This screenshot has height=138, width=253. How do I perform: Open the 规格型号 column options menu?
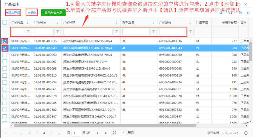pyautogui.click(x=153, y=22)
